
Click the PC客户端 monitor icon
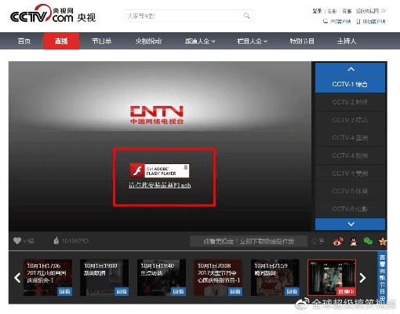pyautogui.click(x=325, y=21)
